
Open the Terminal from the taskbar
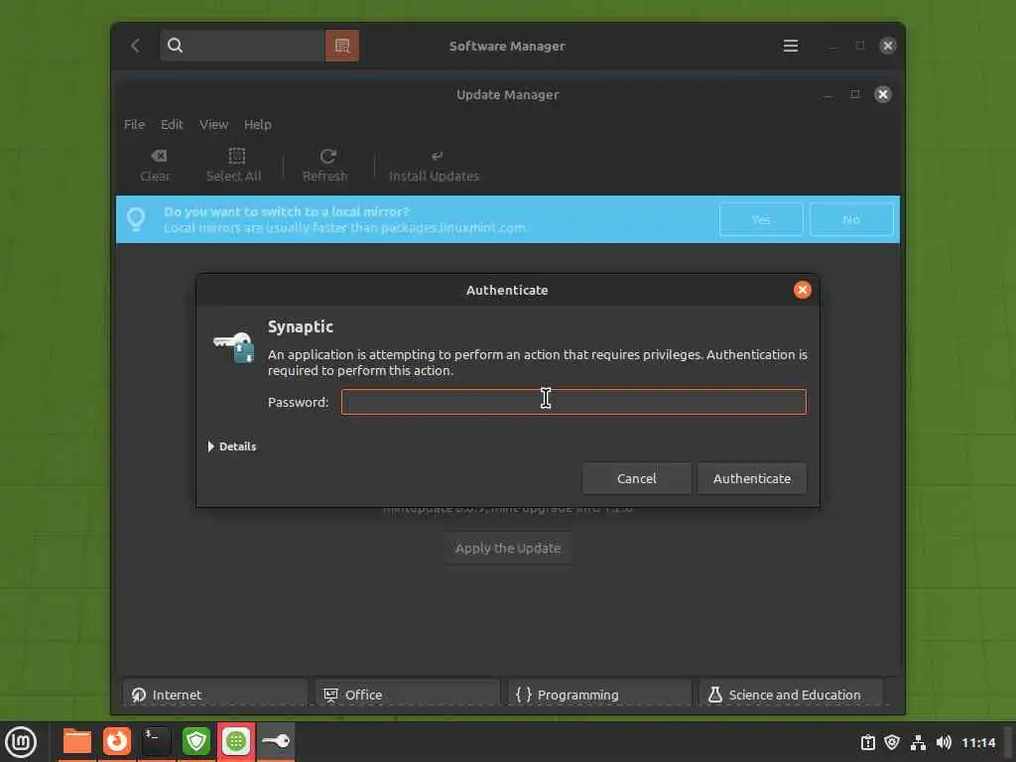[157, 742]
